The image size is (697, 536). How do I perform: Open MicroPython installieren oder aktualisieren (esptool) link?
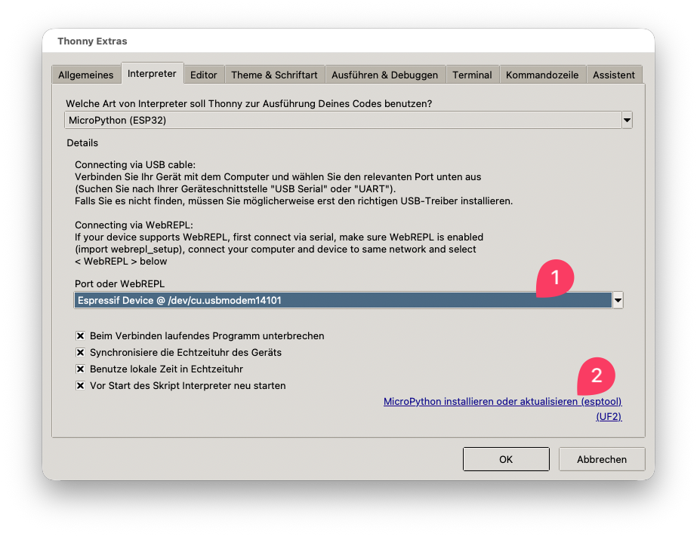point(503,402)
